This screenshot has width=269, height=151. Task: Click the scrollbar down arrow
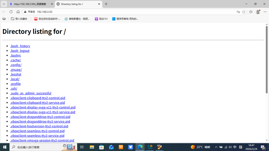267,140
